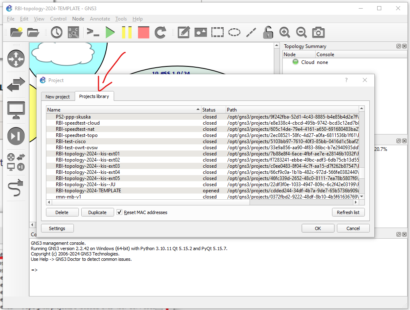Image resolution: width=410 pixels, height=310 pixels.
Task: Click the Zoom out magnifier icon
Action: pos(302,32)
